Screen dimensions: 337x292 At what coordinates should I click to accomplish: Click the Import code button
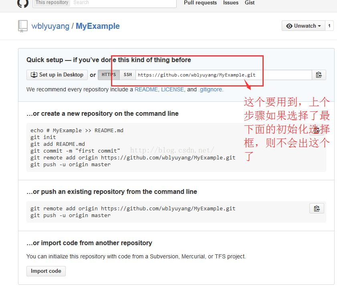[x=46, y=271]
